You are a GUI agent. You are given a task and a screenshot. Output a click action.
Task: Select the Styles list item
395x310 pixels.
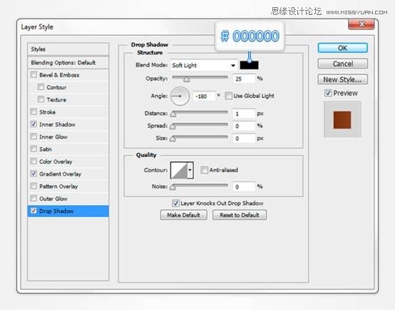pos(68,49)
